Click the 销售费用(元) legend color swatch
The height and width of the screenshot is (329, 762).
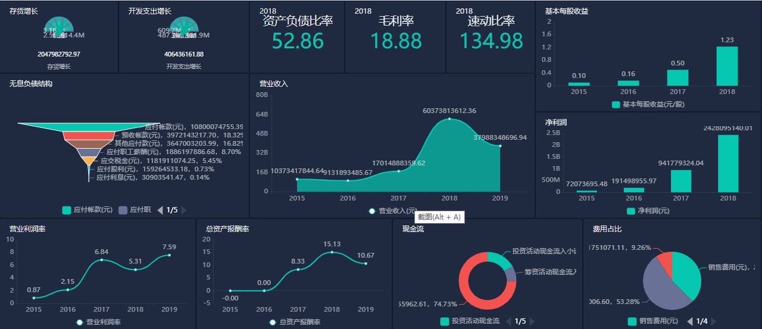(x=632, y=322)
